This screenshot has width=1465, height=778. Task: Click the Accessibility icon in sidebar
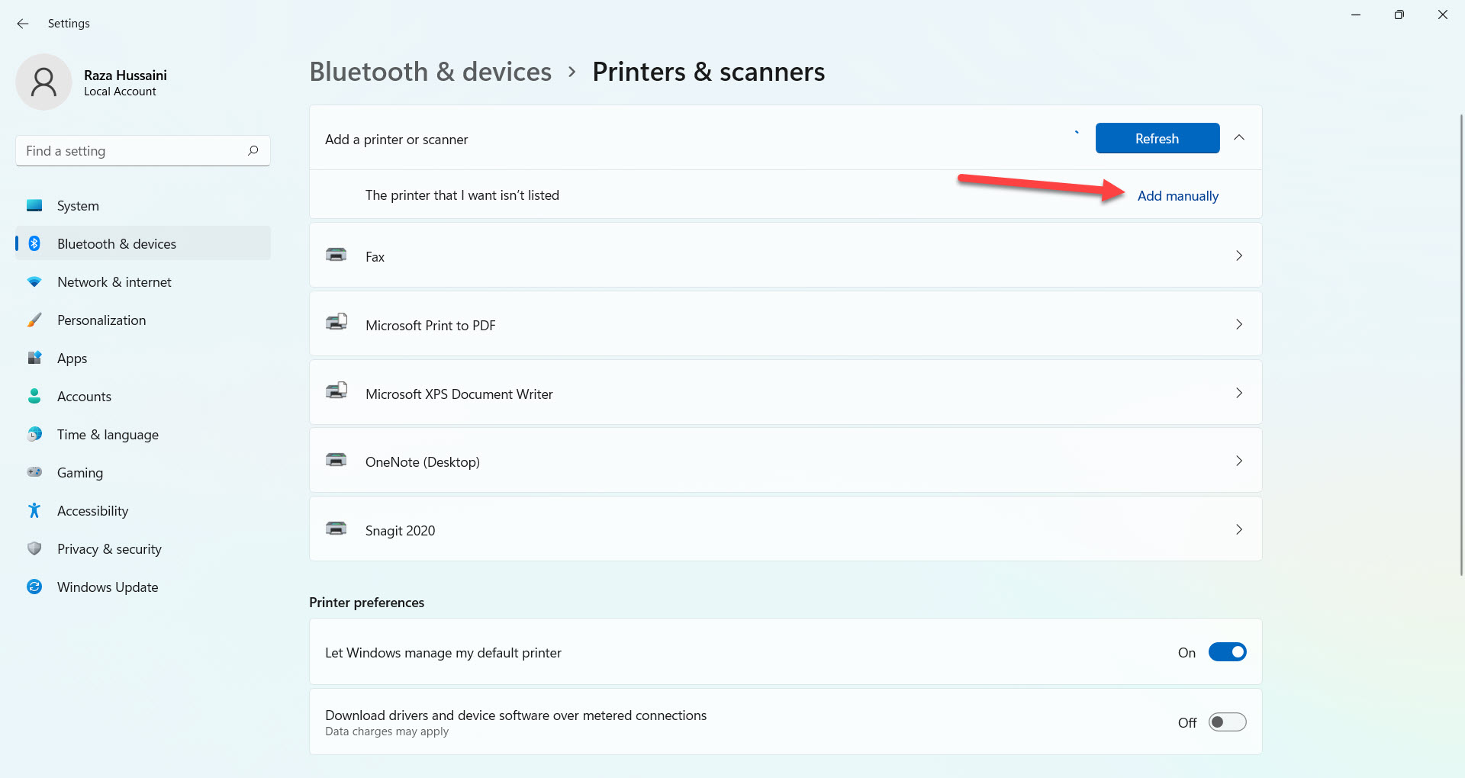[x=34, y=510]
